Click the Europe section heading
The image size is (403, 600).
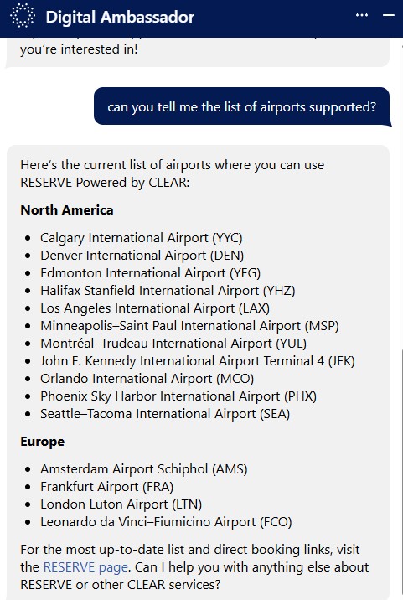pyautogui.click(x=43, y=441)
